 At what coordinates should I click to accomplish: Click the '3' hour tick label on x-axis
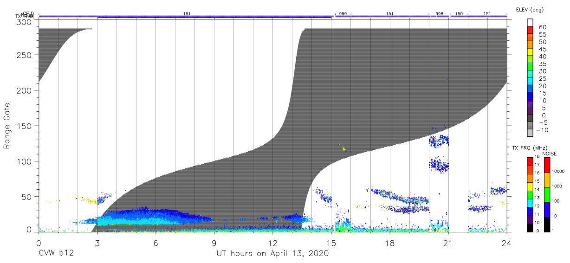click(x=97, y=243)
